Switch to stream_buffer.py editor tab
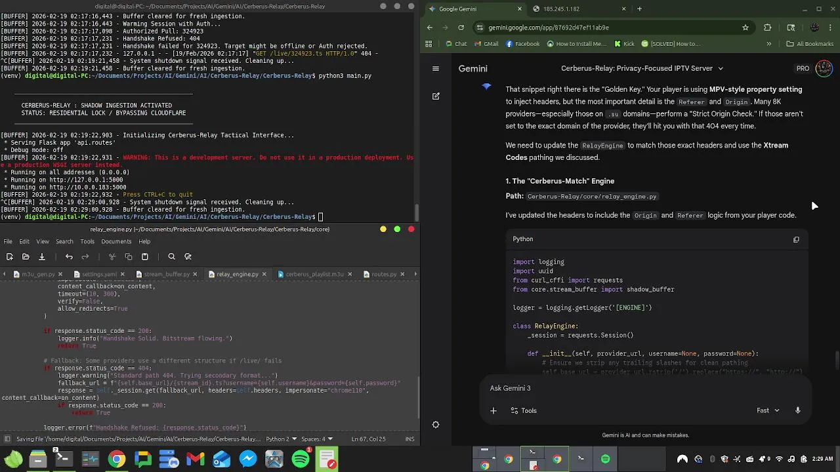Viewport: 840px width, 472px height. click(167, 274)
